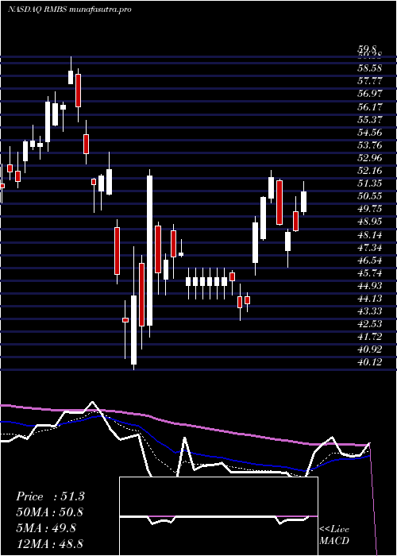Select the 42.53 price axis label
Screen dimensions: 397x556
coord(368,324)
